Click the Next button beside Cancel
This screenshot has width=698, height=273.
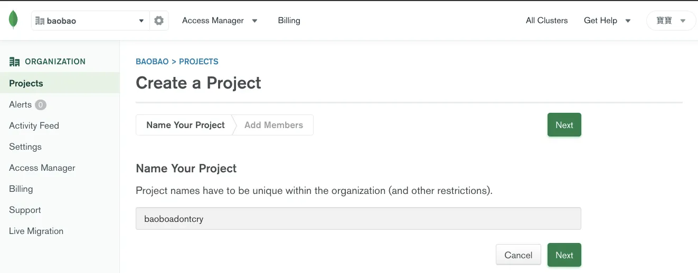(x=564, y=255)
